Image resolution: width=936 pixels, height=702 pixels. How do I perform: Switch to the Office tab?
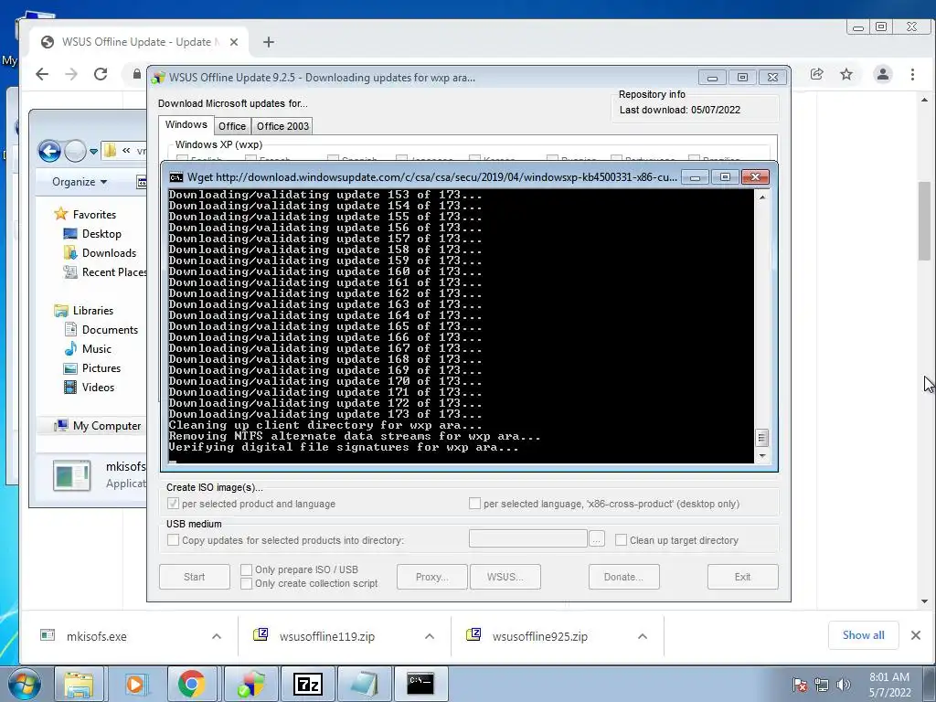(x=232, y=126)
